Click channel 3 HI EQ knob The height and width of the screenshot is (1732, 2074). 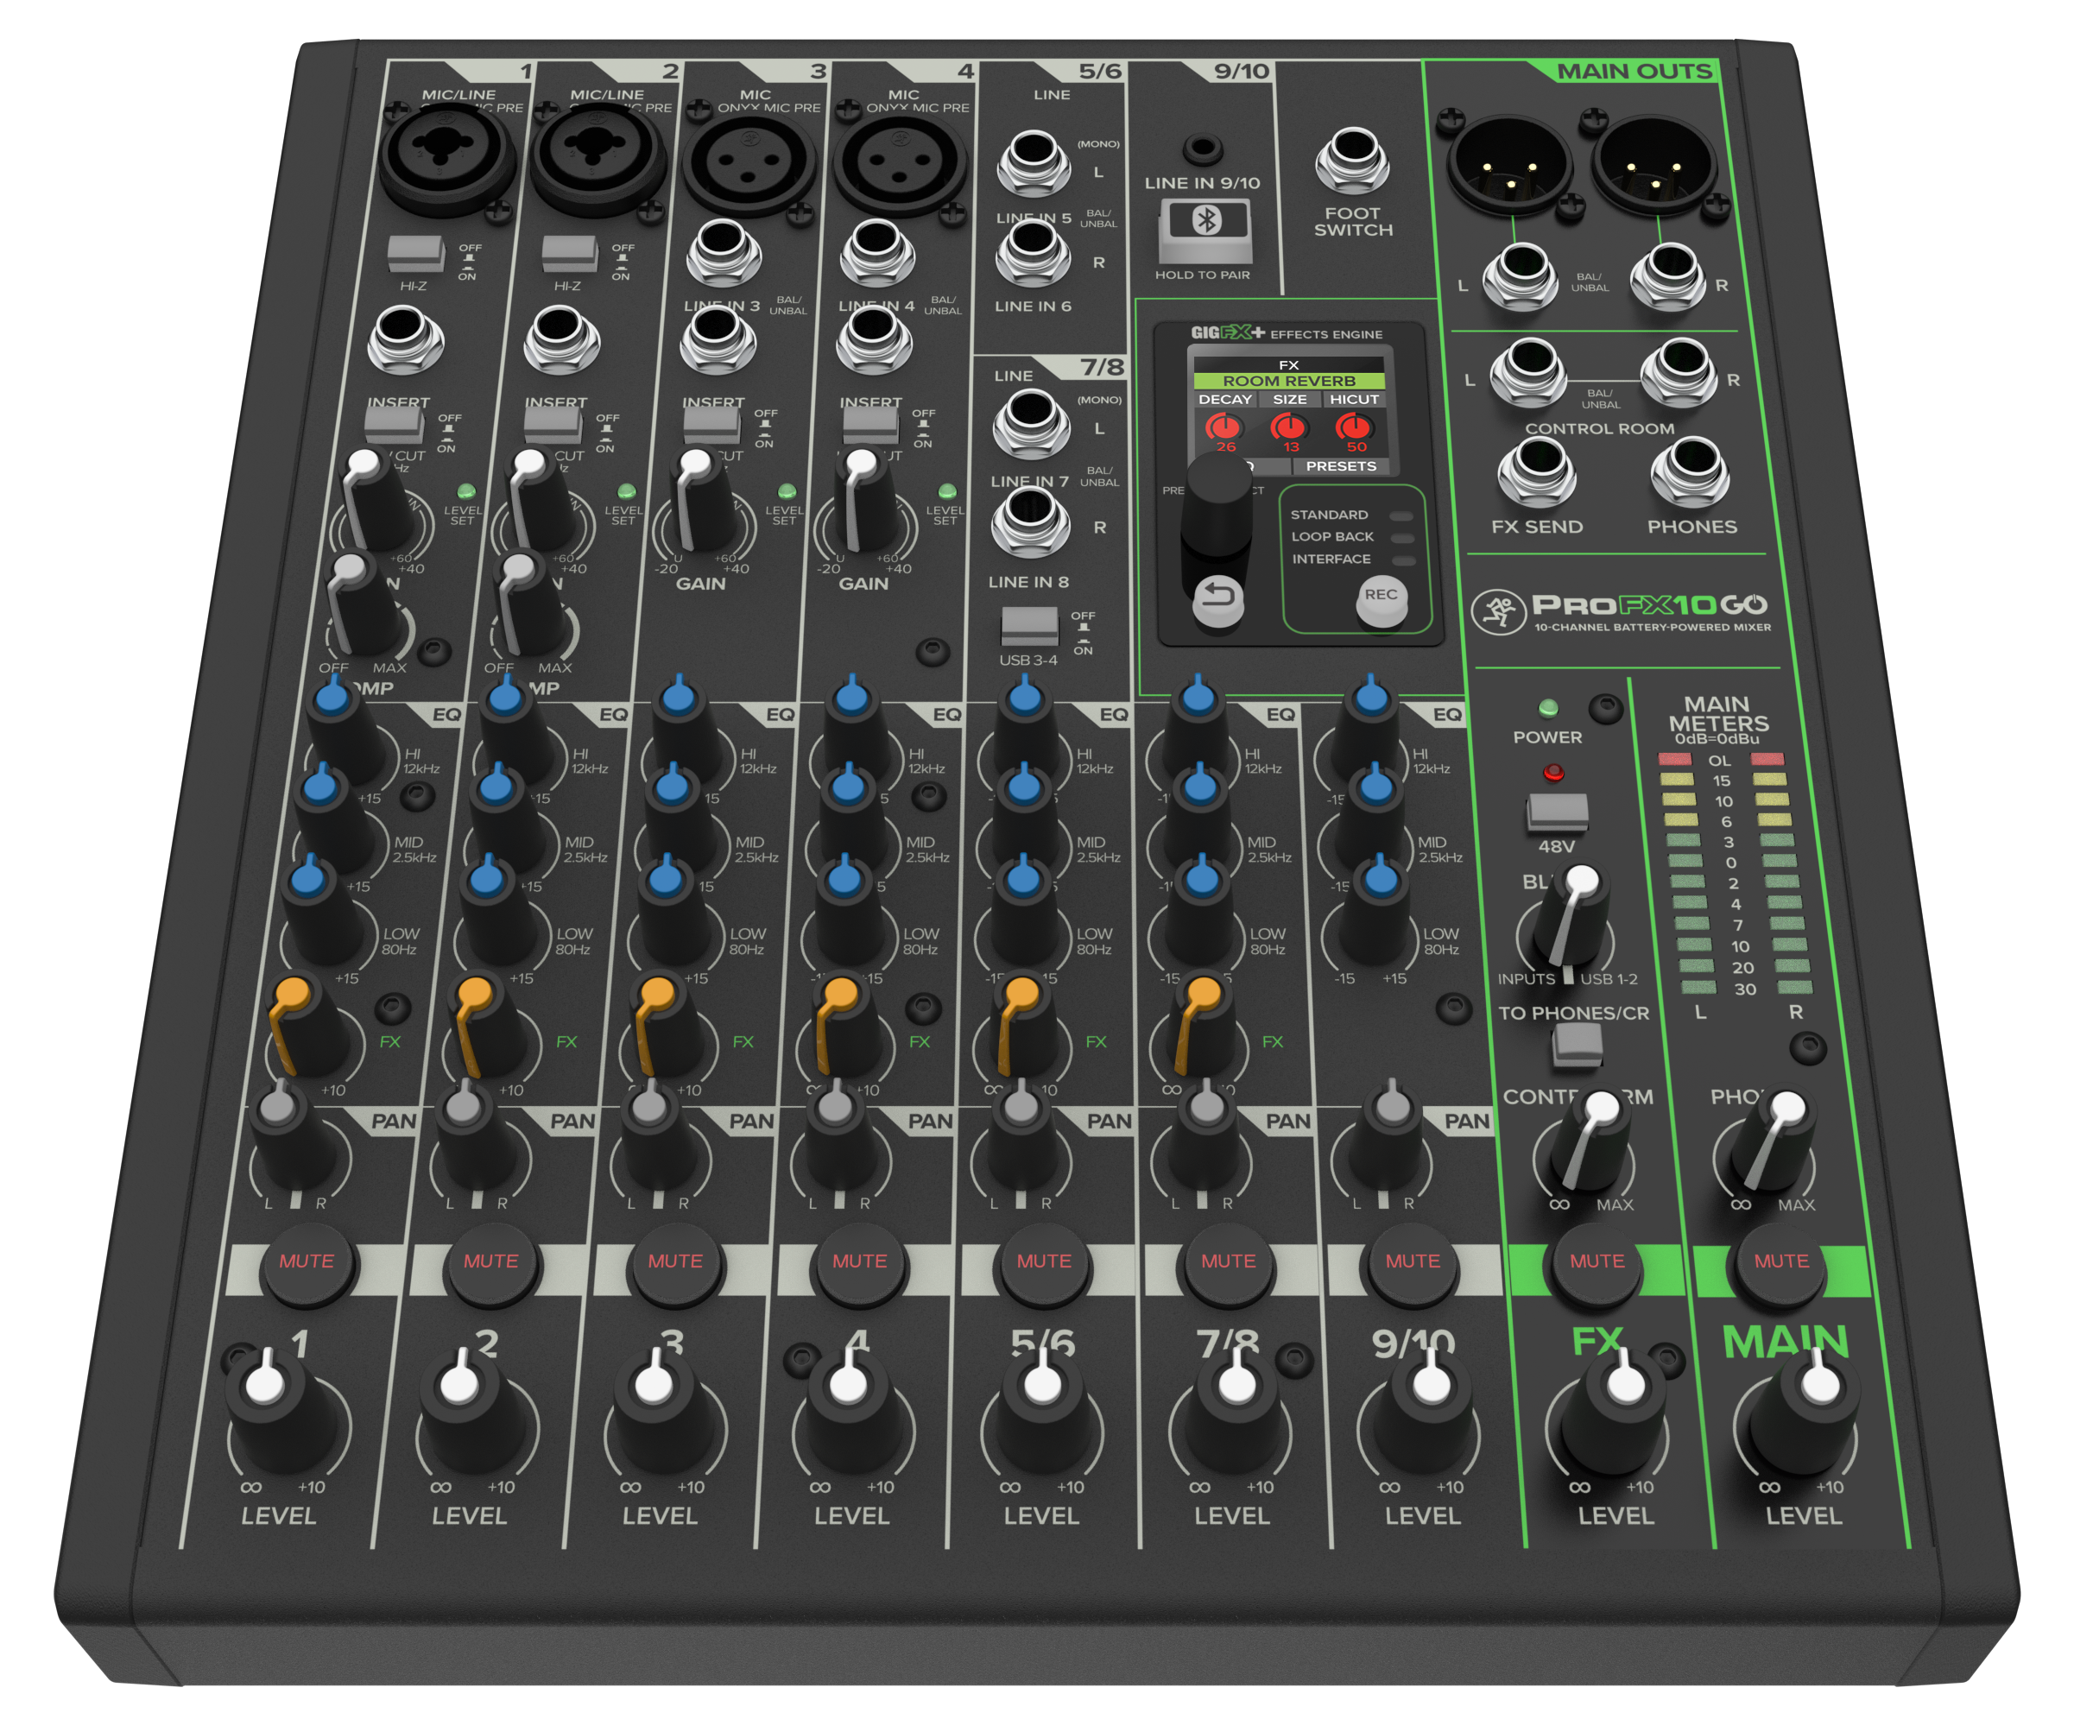point(685,730)
